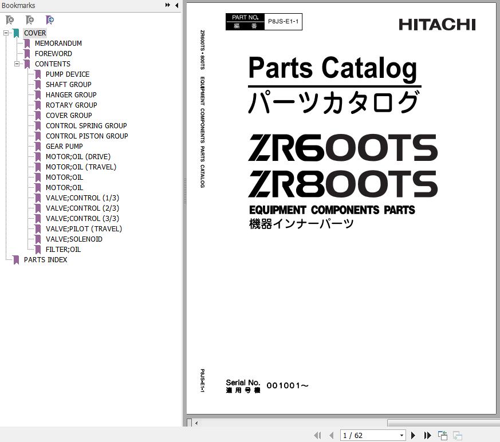Screen dimensions: 500x442
Task: Go to the HANGER GROUP bookmark
Action: pos(71,95)
